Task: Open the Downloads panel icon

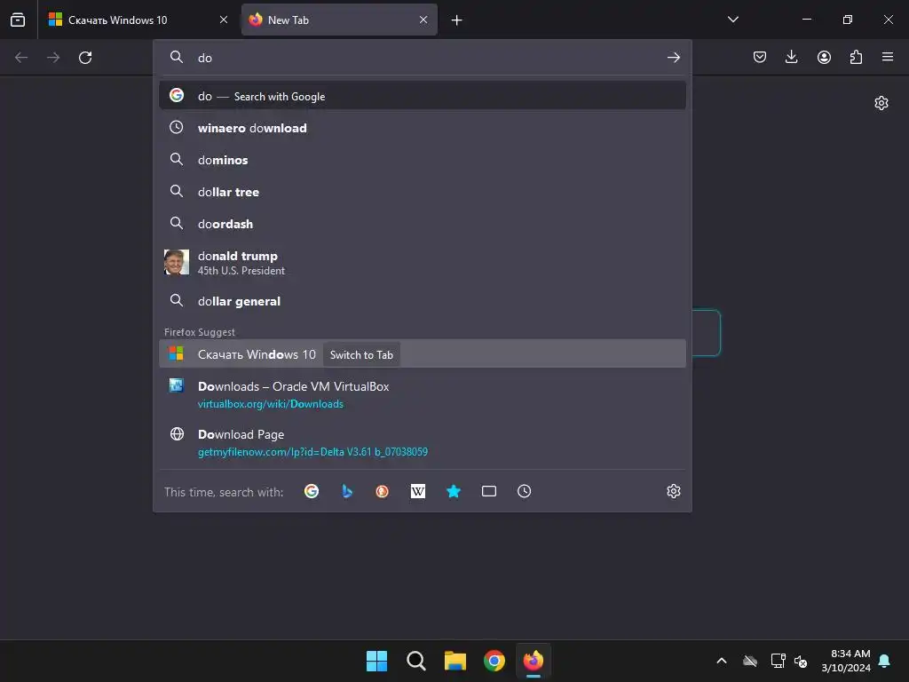Action: coord(791,57)
